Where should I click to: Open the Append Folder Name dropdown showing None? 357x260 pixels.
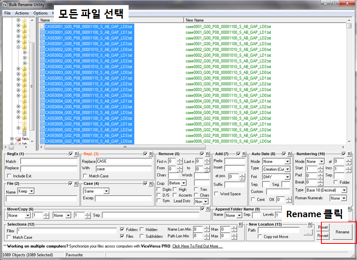pyautogui.click(x=233, y=215)
